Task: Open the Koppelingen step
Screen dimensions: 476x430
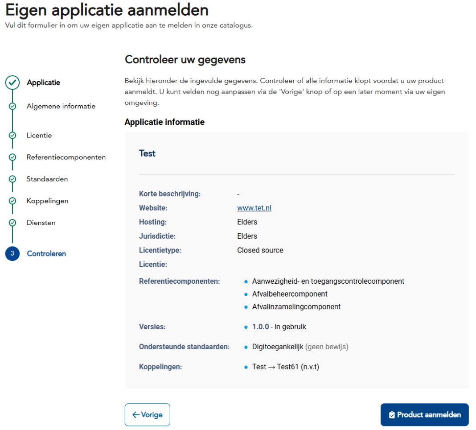Action: [x=47, y=201]
